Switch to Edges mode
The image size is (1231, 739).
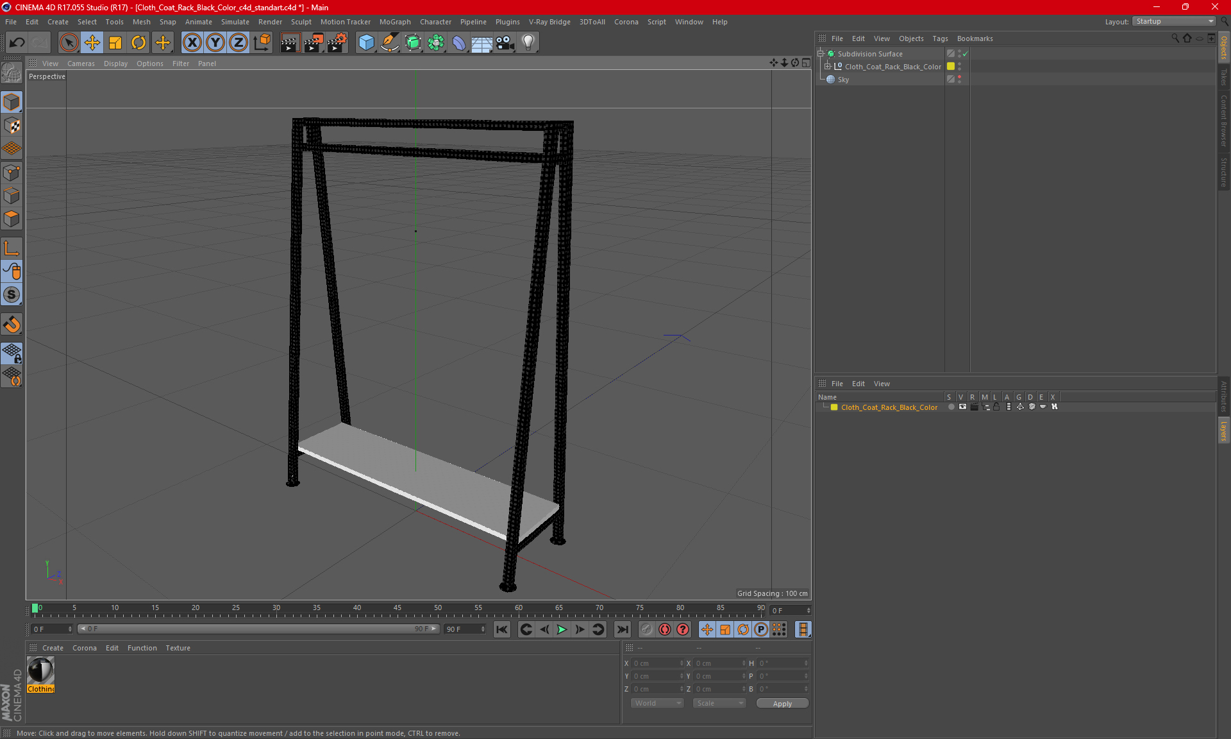[12, 196]
